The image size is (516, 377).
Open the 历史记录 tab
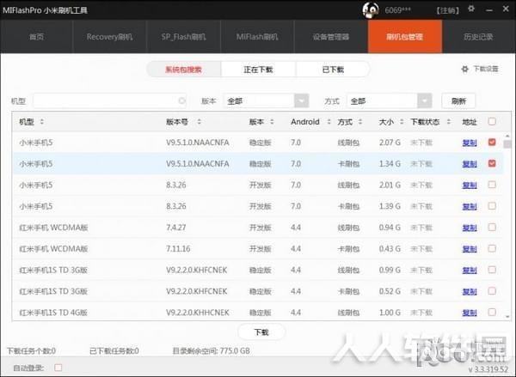[x=479, y=36]
